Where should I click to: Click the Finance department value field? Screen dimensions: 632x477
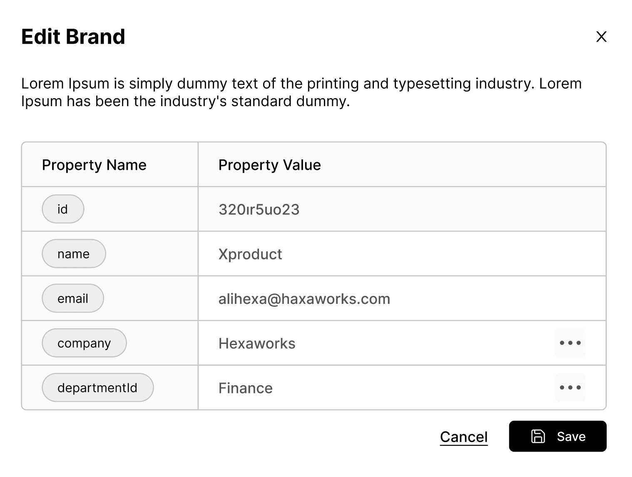tap(246, 388)
